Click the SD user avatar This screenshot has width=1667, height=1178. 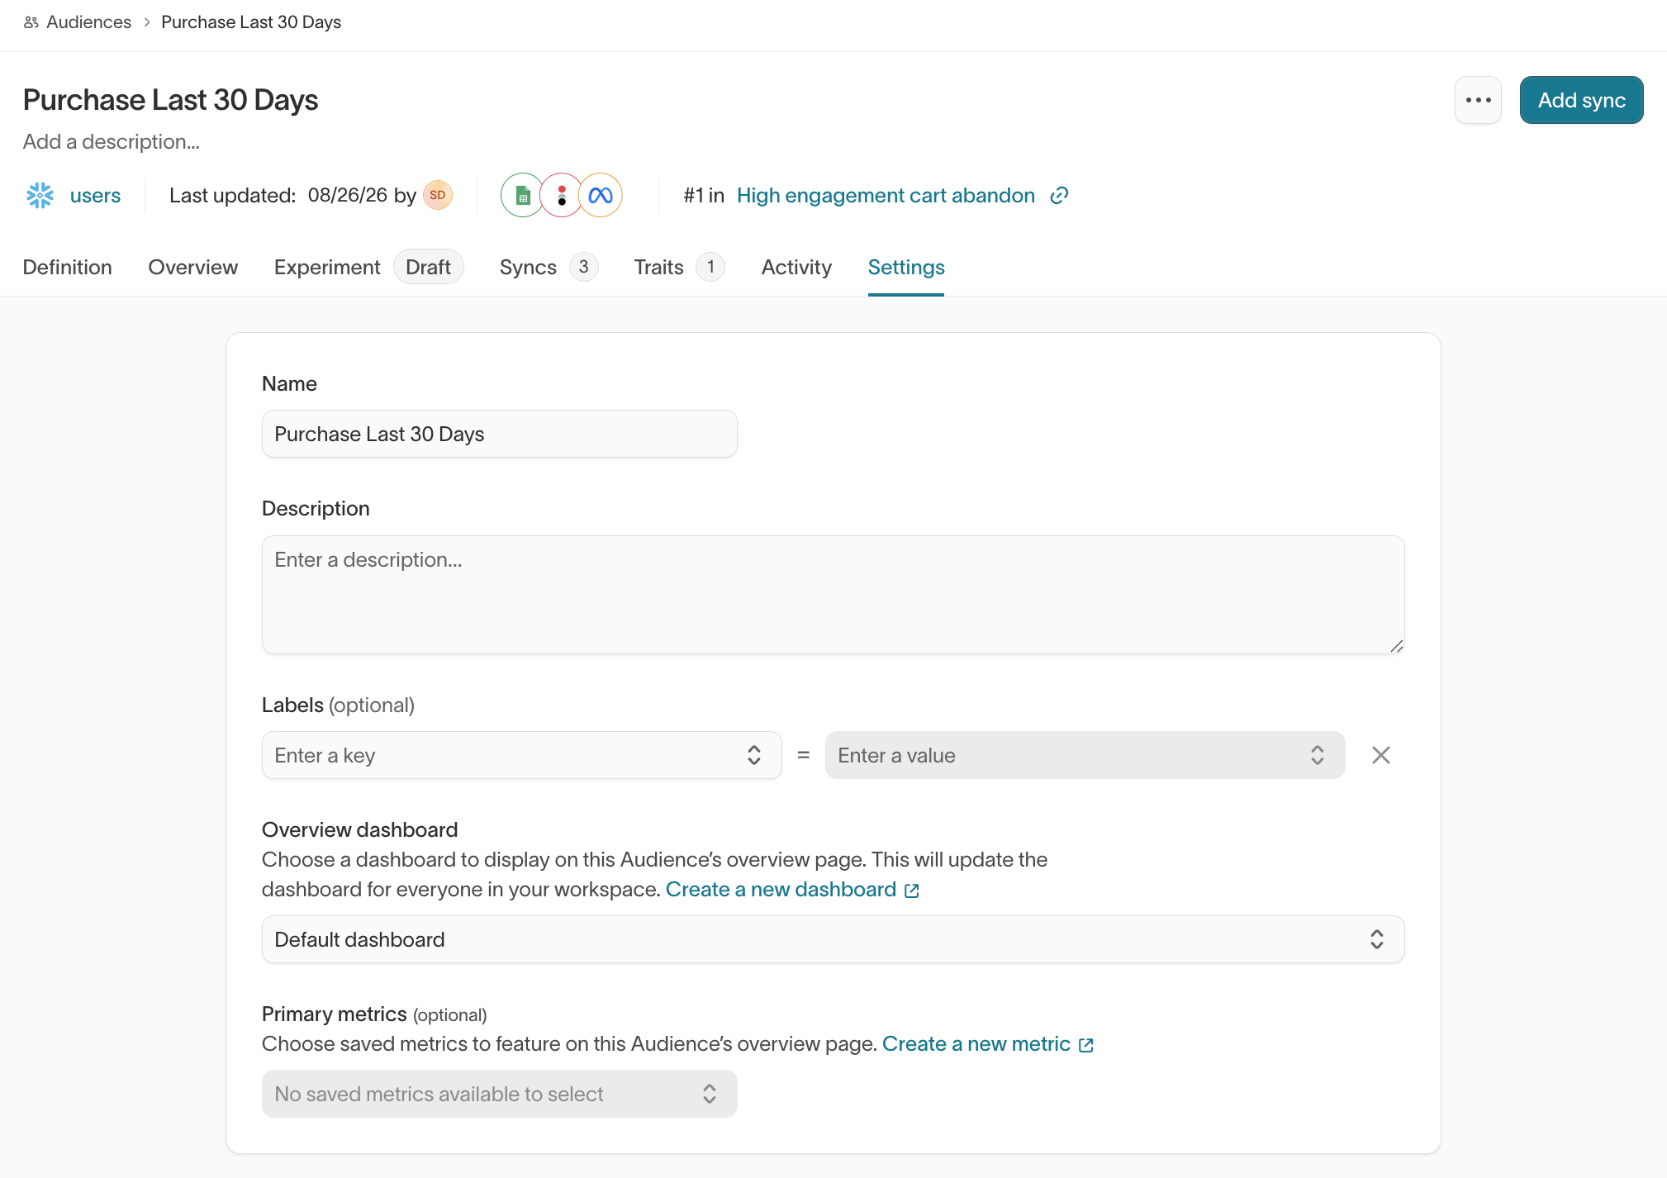point(438,195)
